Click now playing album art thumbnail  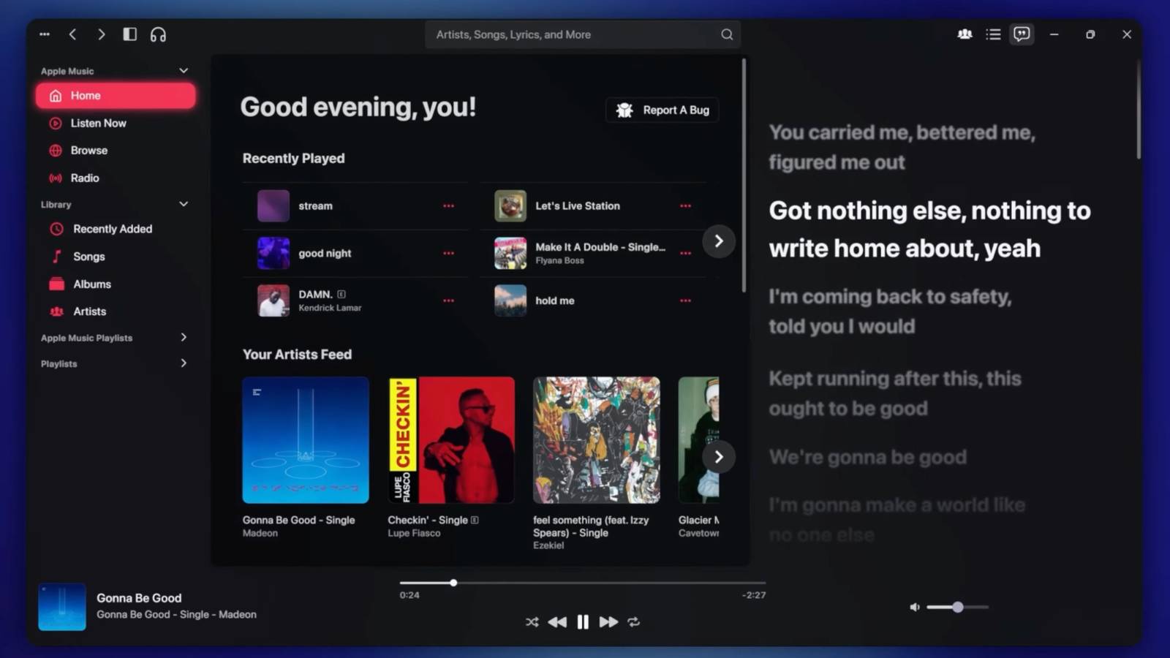coord(62,607)
